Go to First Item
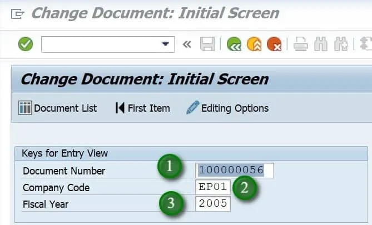Screen dimensions: 372x225 coord(142,108)
